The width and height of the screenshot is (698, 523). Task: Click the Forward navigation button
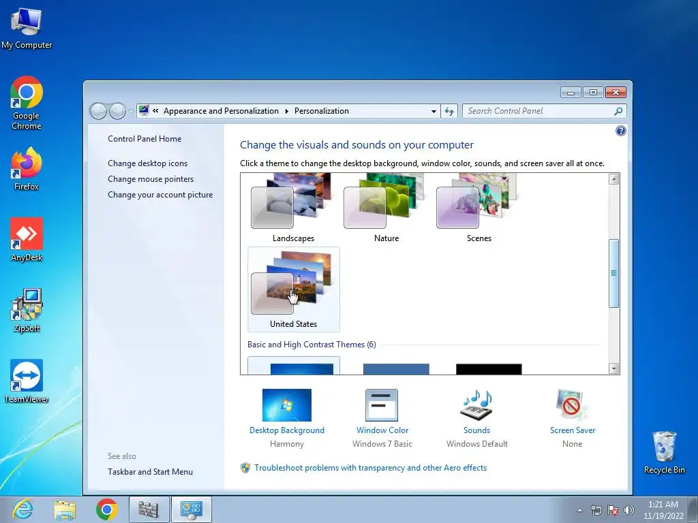click(117, 111)
